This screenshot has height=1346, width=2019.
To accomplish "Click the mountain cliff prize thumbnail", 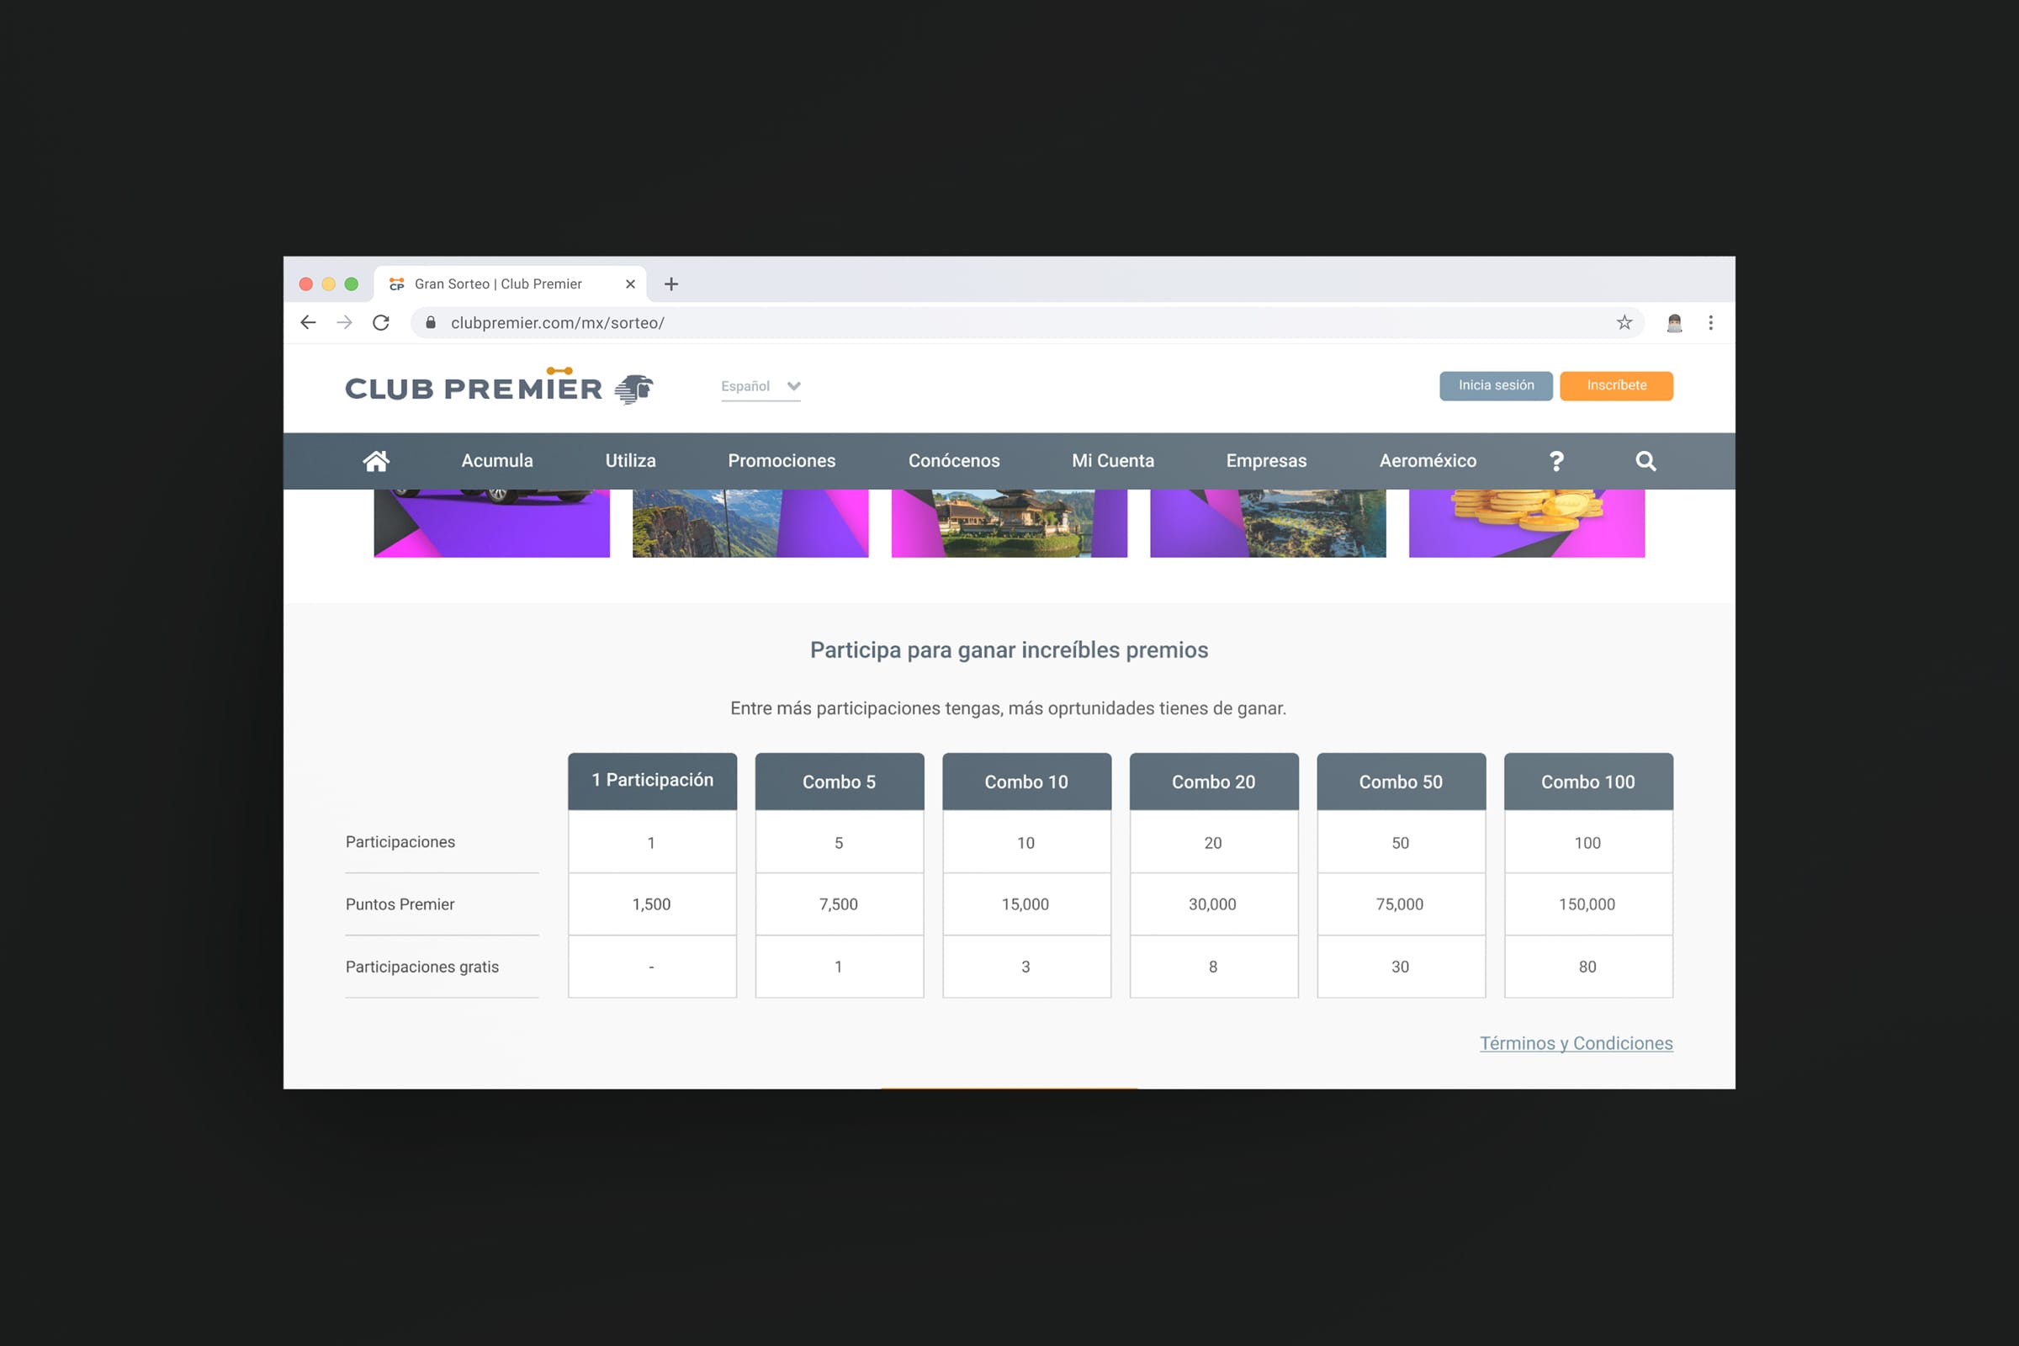I will coord(750,522).
